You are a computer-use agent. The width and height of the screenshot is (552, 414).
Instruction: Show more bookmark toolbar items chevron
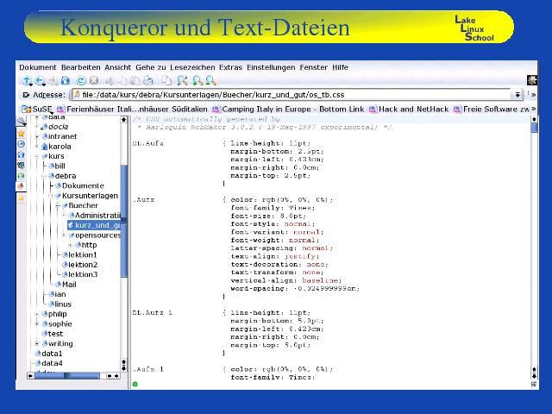[x=533, y=110]
